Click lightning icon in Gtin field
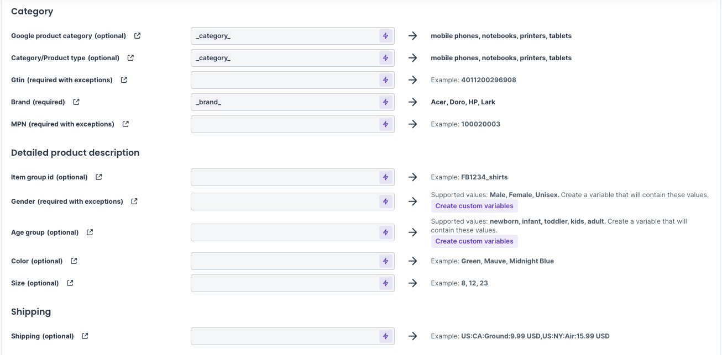The width and height of the screenshot is (722, 355). (385, 80)
